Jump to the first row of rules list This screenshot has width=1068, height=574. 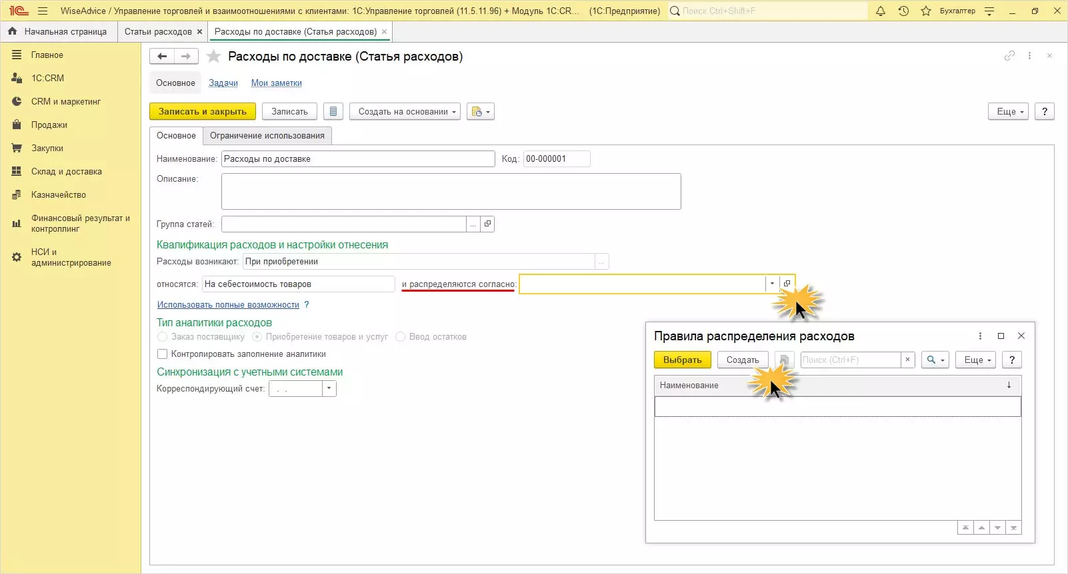tap(965, 528)
